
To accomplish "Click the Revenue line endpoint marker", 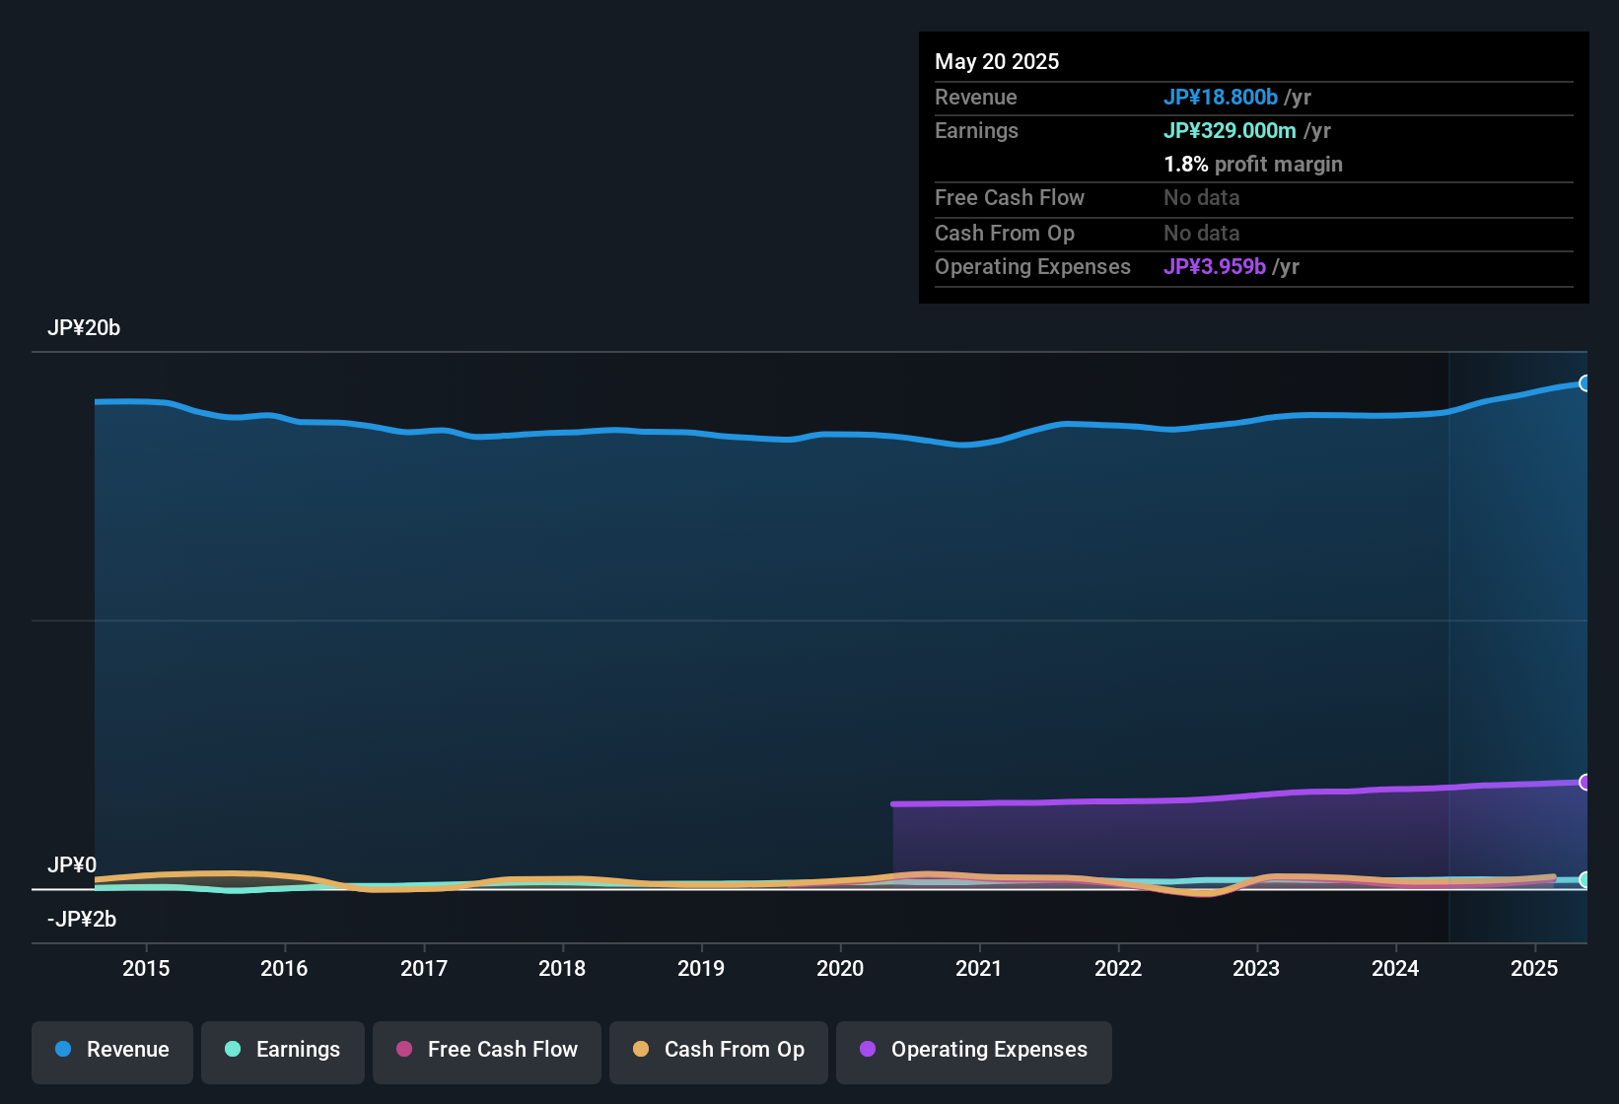I will click(1584, 383).
